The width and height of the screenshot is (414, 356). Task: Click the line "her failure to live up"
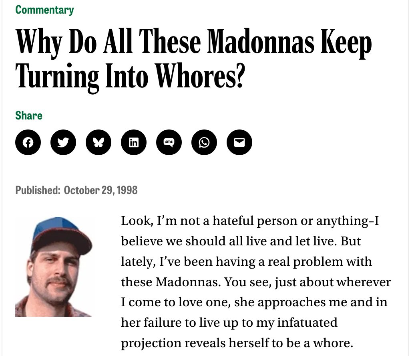click(x=229, y=322)
